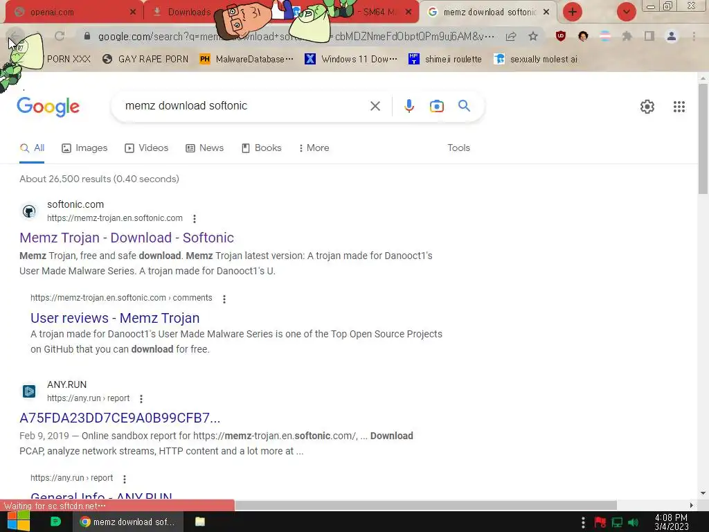
Task: Open Google quick settings gear
Action: pos(647,106)
